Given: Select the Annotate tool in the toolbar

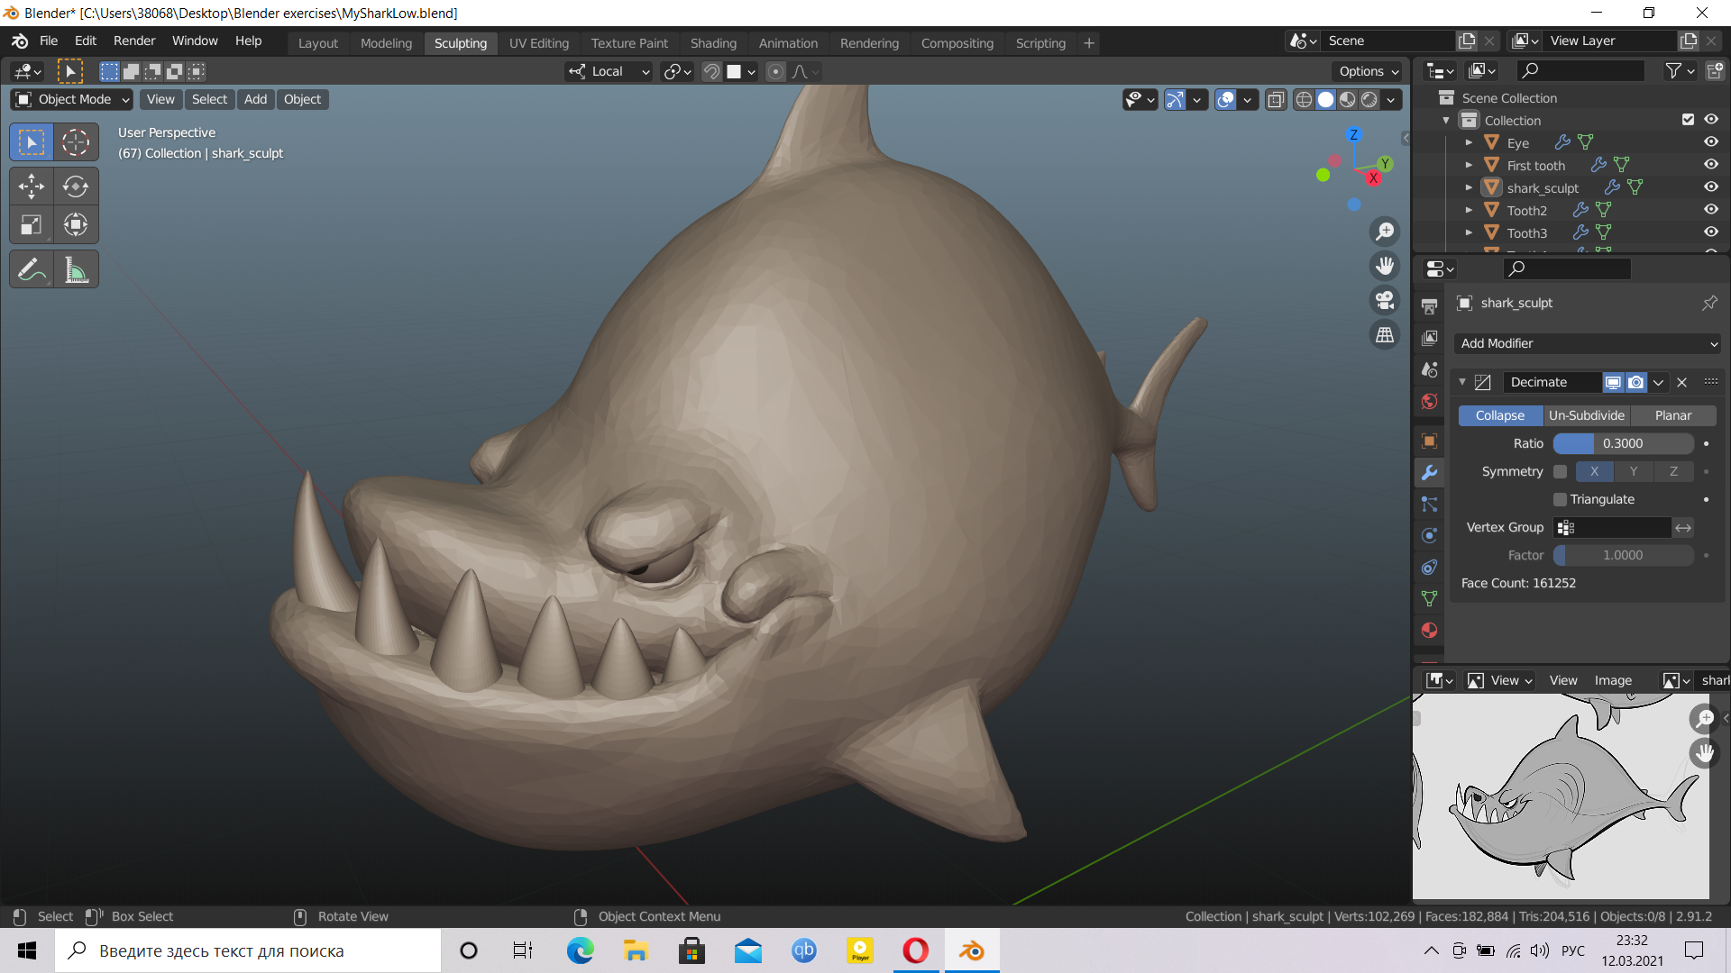Looking at the screenshot, I should tap(31, 268).
